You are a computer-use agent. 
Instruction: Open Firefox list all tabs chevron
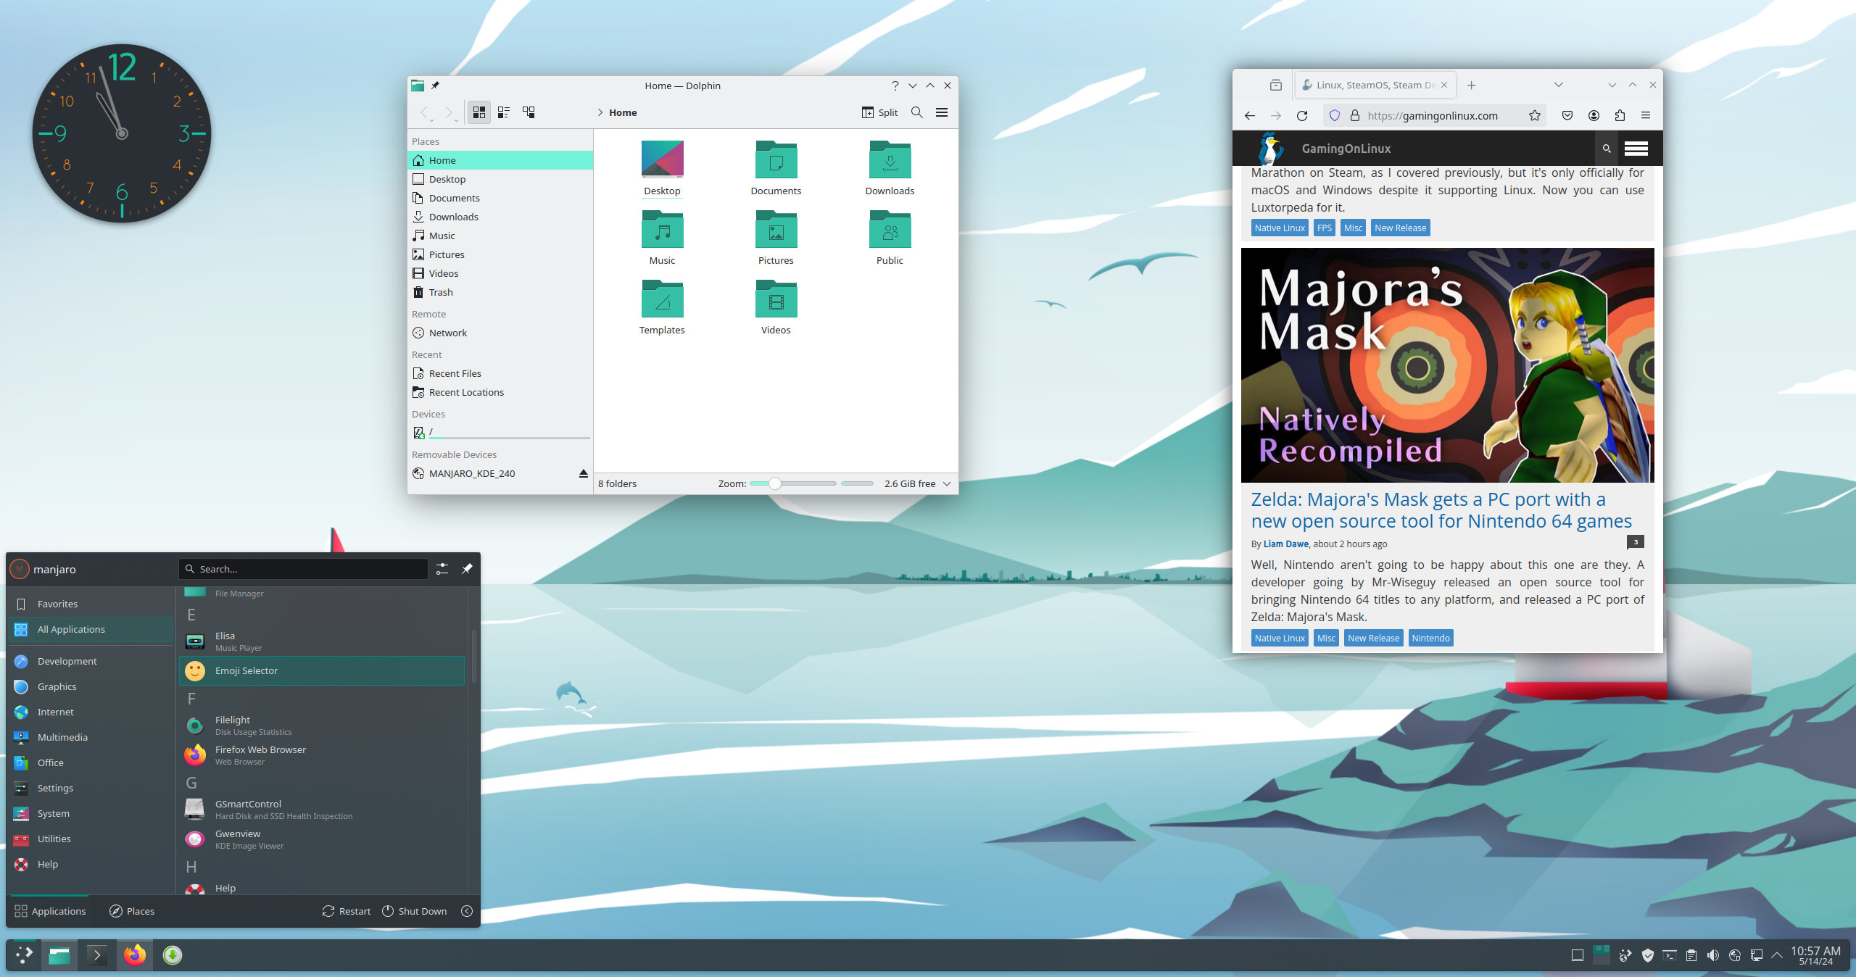1558,85
